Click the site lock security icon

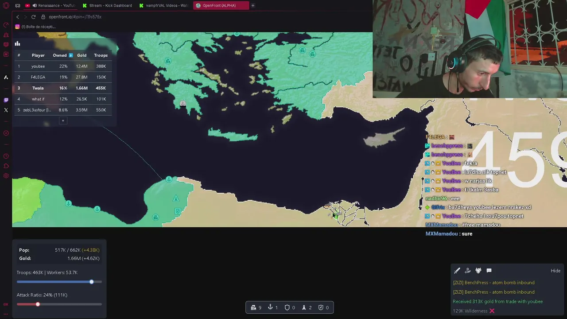point(43,17)
